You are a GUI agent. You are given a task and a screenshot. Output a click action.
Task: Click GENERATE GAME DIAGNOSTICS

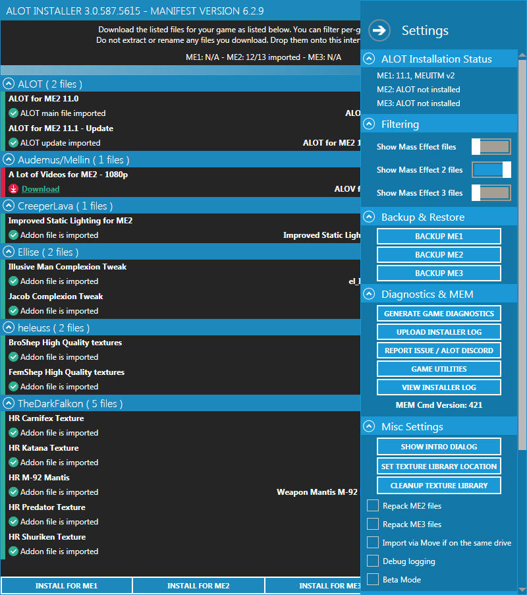pos(439,314)
